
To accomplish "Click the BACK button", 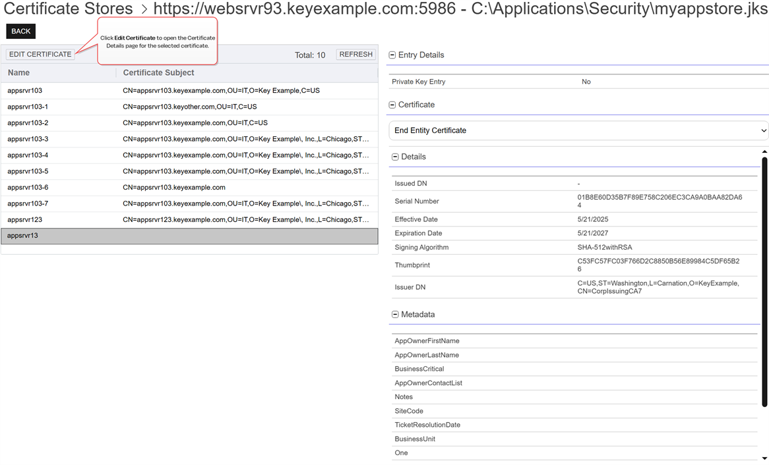I will pyautogui.click(x=20, y=32).
